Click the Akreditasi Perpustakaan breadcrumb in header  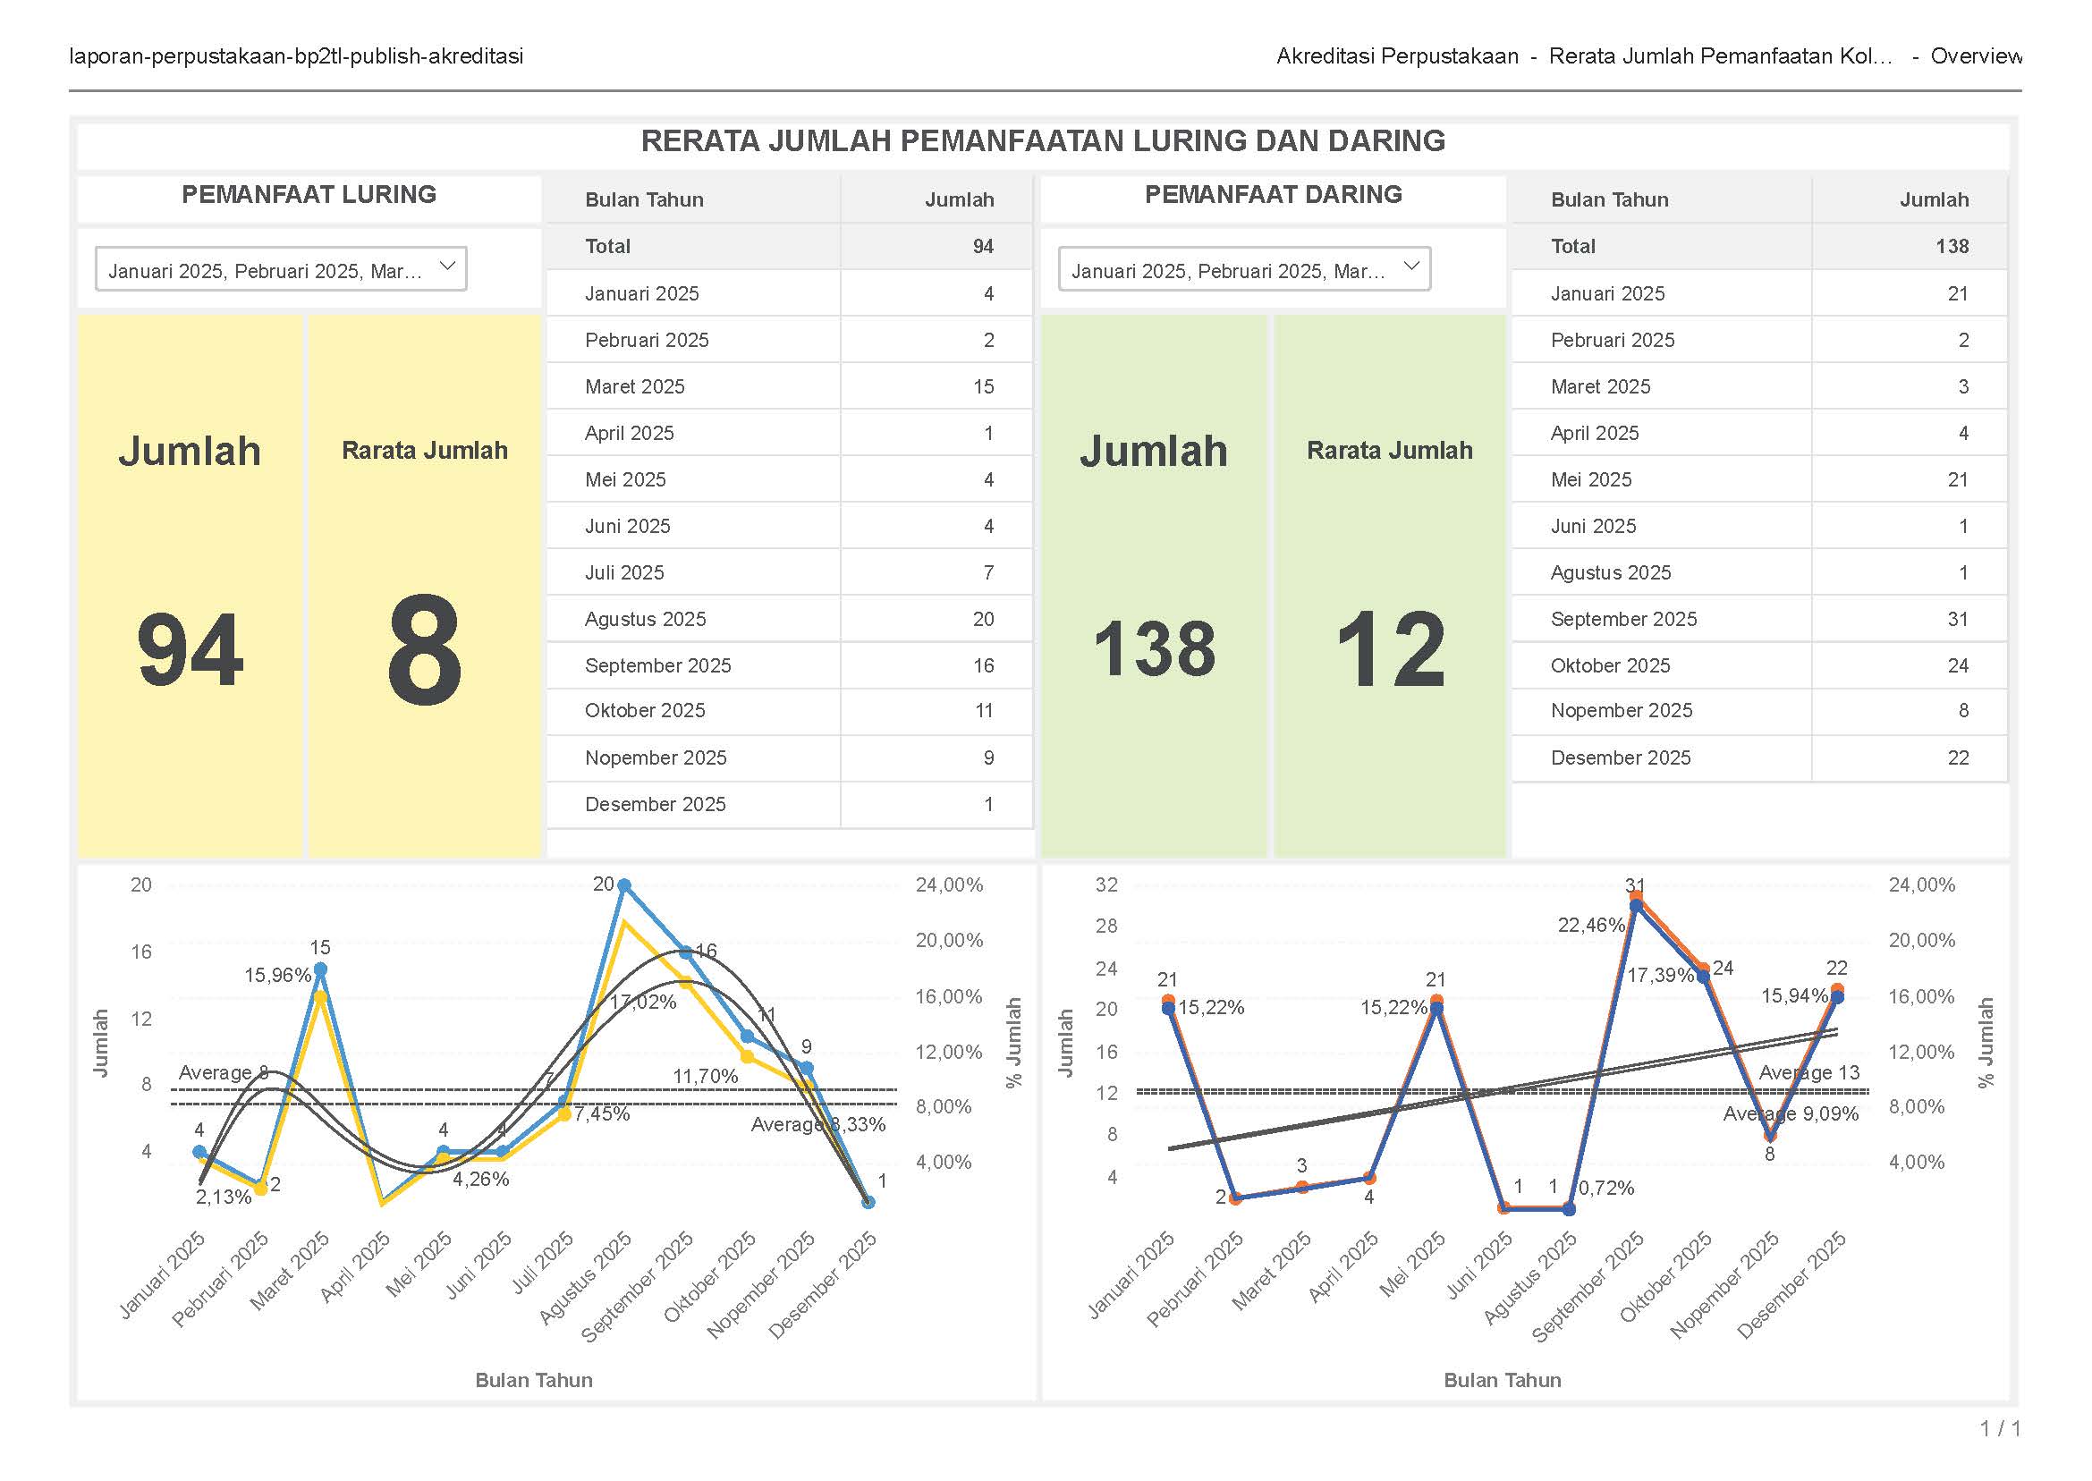click(1397, 56)
